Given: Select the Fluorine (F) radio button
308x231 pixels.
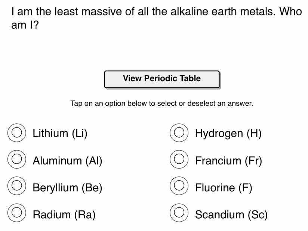Looking at the screenshot, I should (x=179, y=187).
